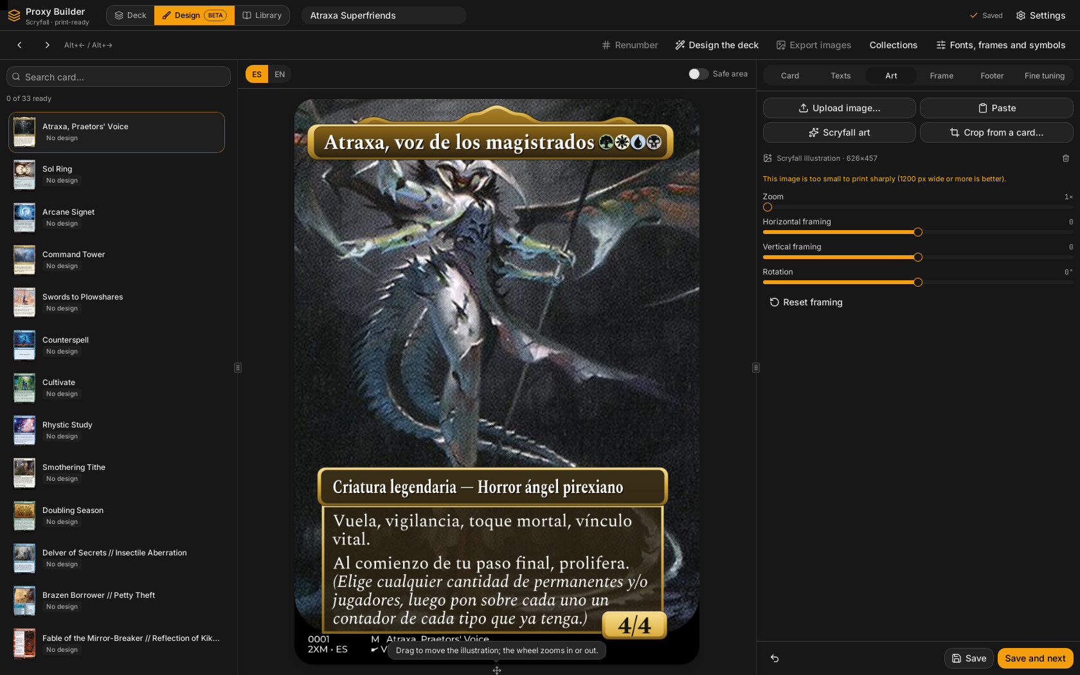Switch to Library view
This screenshot has height=675, width=1080.
pos(262,15)
